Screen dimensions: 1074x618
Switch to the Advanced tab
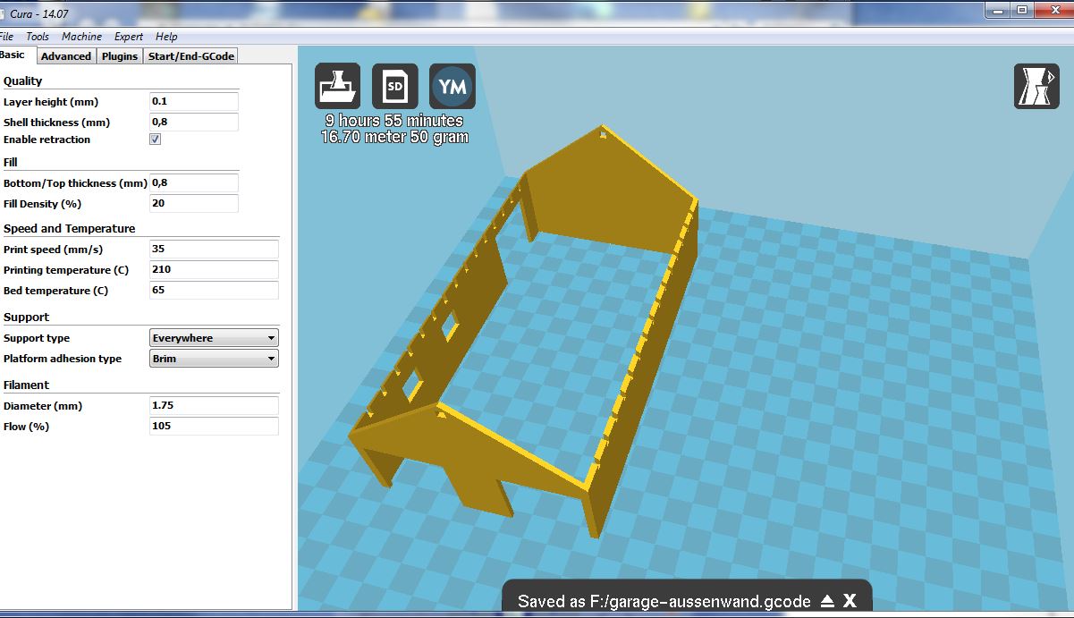pos(66,56)
